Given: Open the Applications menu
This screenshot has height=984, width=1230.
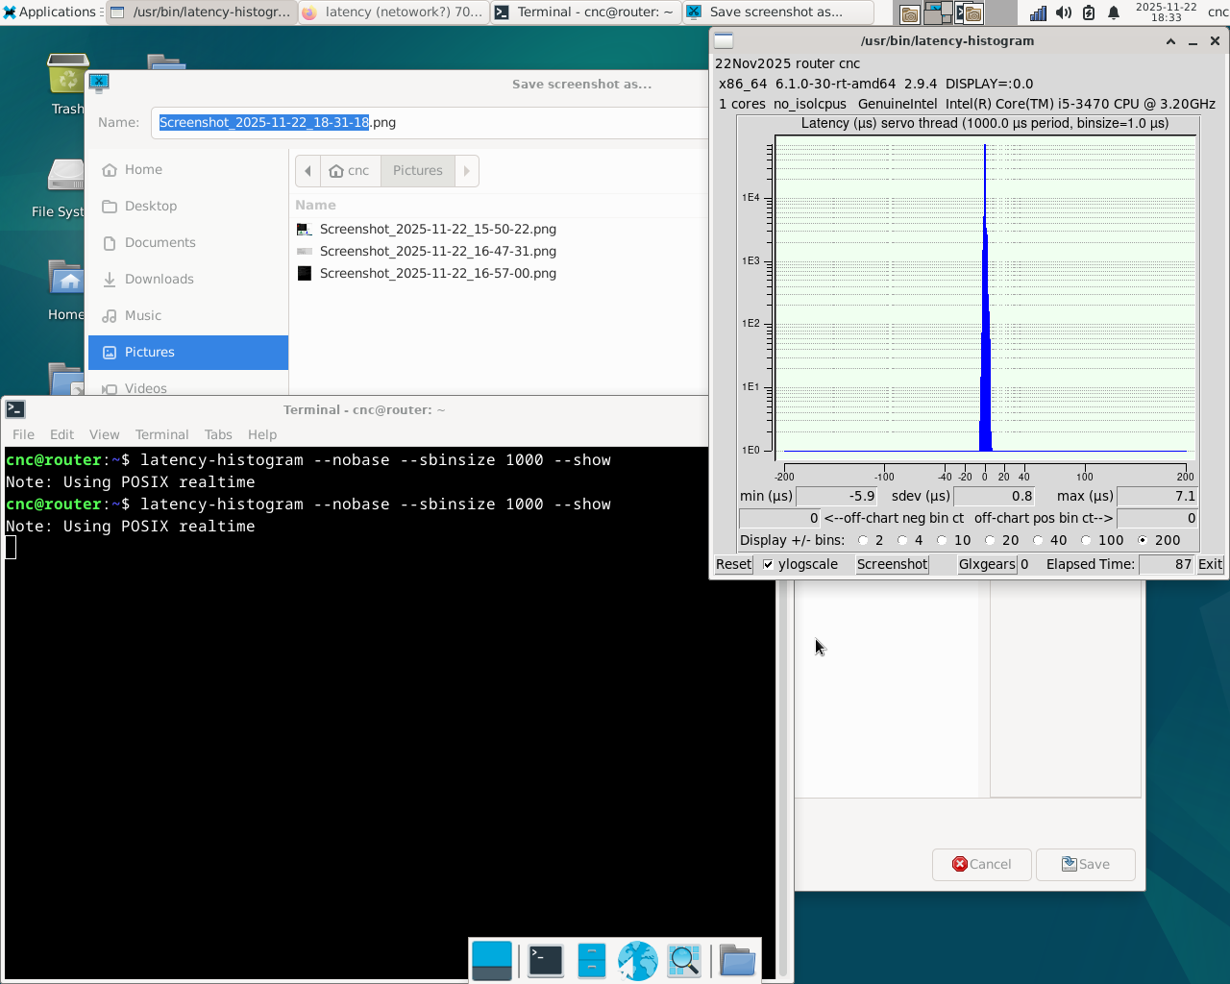Looking at the screenshot, I should [x=50, y=12].
